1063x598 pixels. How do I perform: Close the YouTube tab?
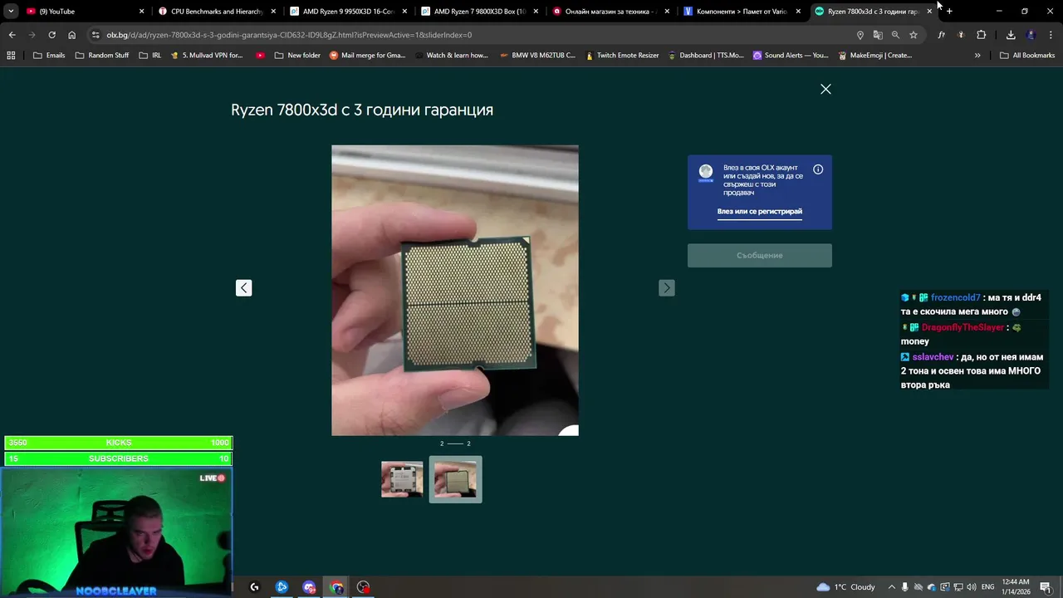[142, 12]
